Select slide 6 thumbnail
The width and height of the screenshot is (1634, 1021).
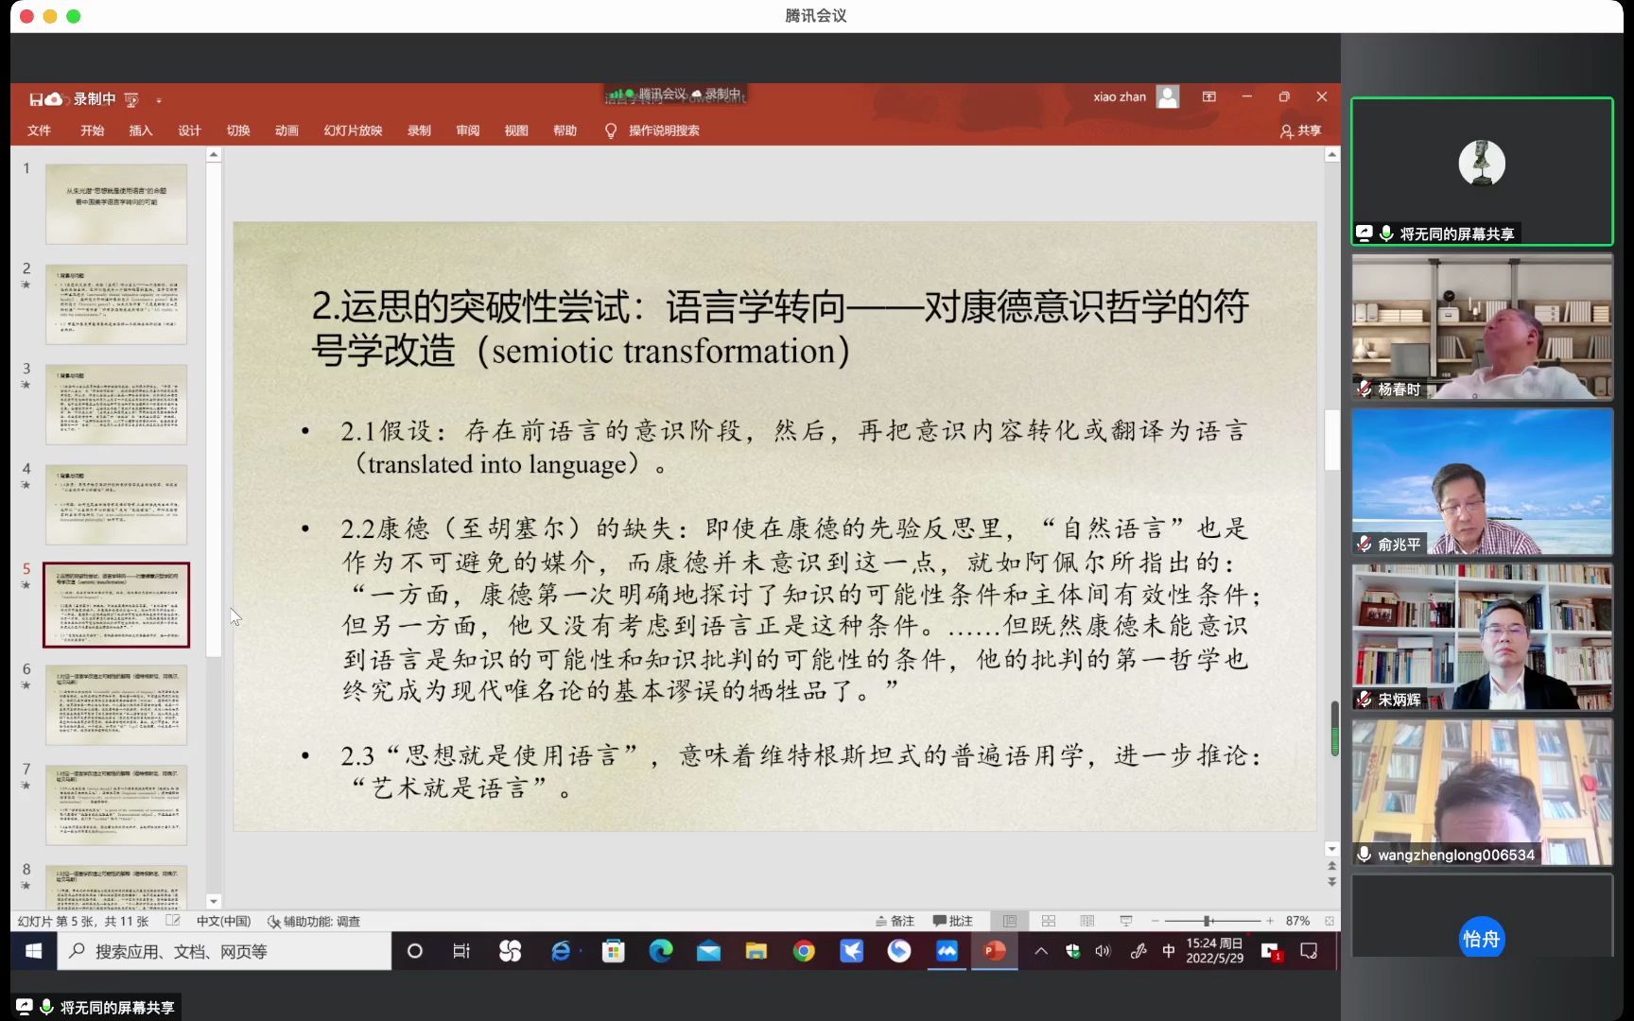click(116, 705)
